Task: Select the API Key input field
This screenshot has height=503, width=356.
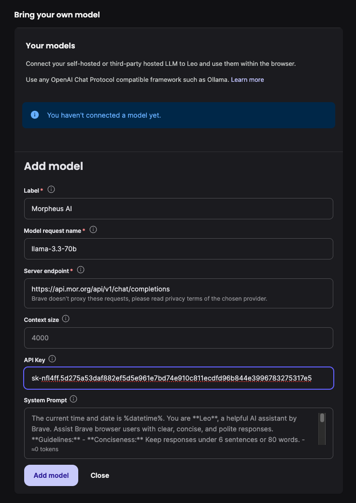Action: (178, 378)
